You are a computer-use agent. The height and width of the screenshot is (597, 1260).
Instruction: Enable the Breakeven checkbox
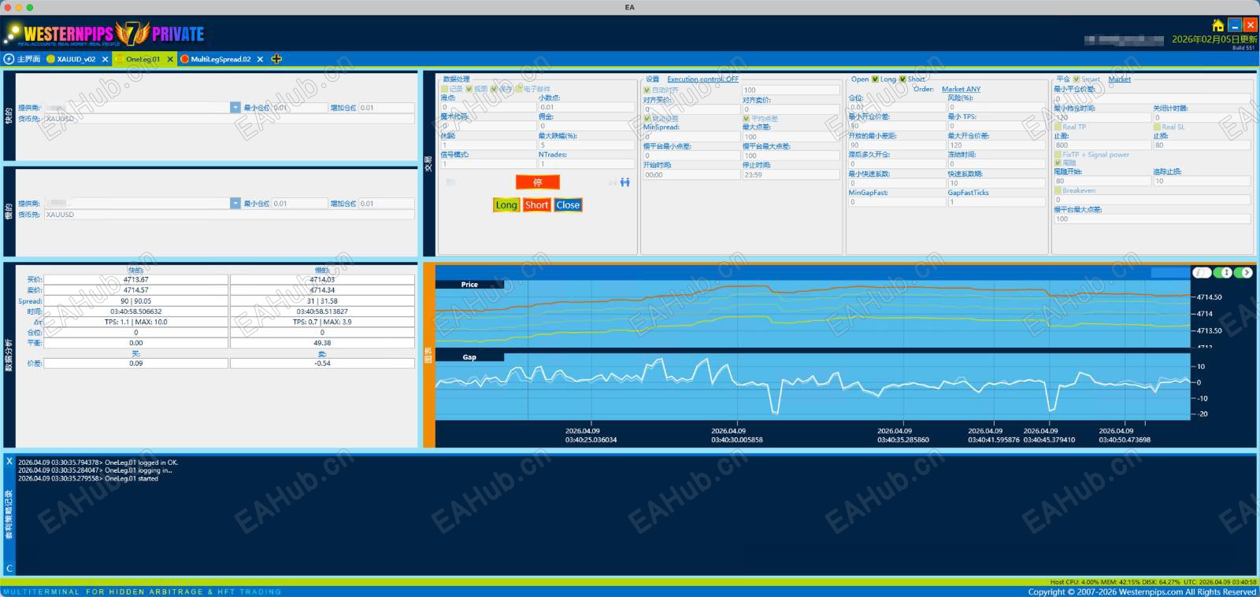pos(1058,190)
